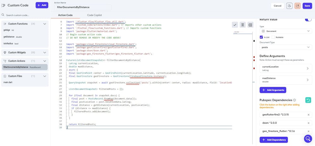This screenshot has width=315, height=146.
Task: Click the Search custom code field
Action: click(x=25, y=15)
